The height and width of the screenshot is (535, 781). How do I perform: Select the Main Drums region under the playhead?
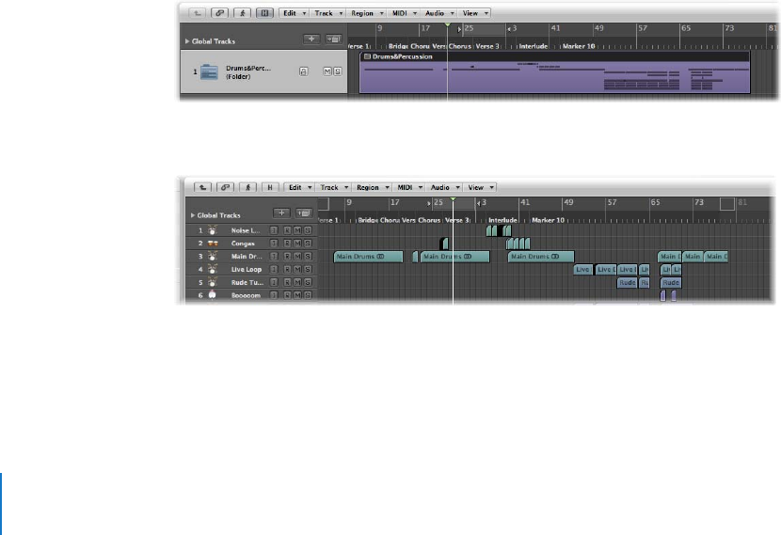click(x=454, y=257)
